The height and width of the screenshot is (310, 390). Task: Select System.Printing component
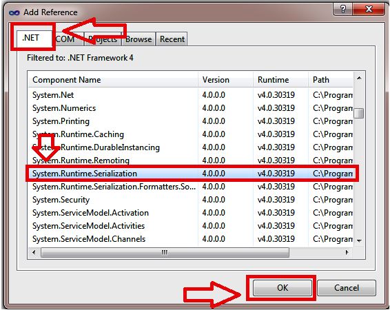pyautogui.click(x=191, y=121)
